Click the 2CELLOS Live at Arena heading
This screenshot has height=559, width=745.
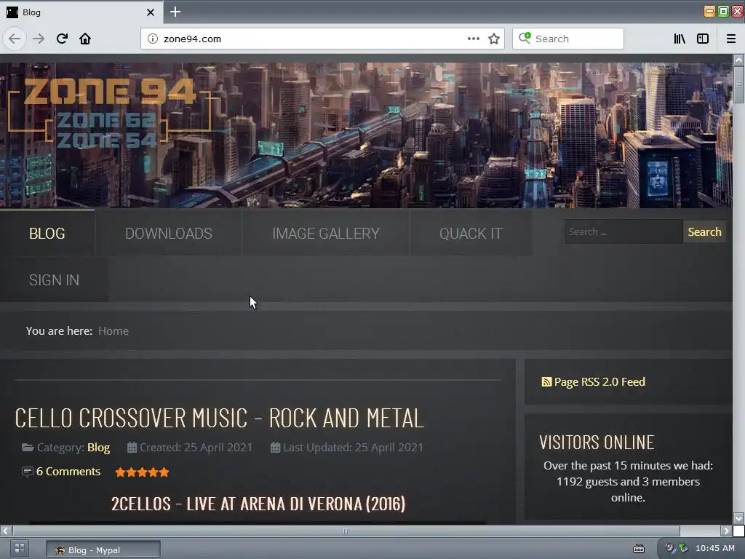[x=258, y=504]
